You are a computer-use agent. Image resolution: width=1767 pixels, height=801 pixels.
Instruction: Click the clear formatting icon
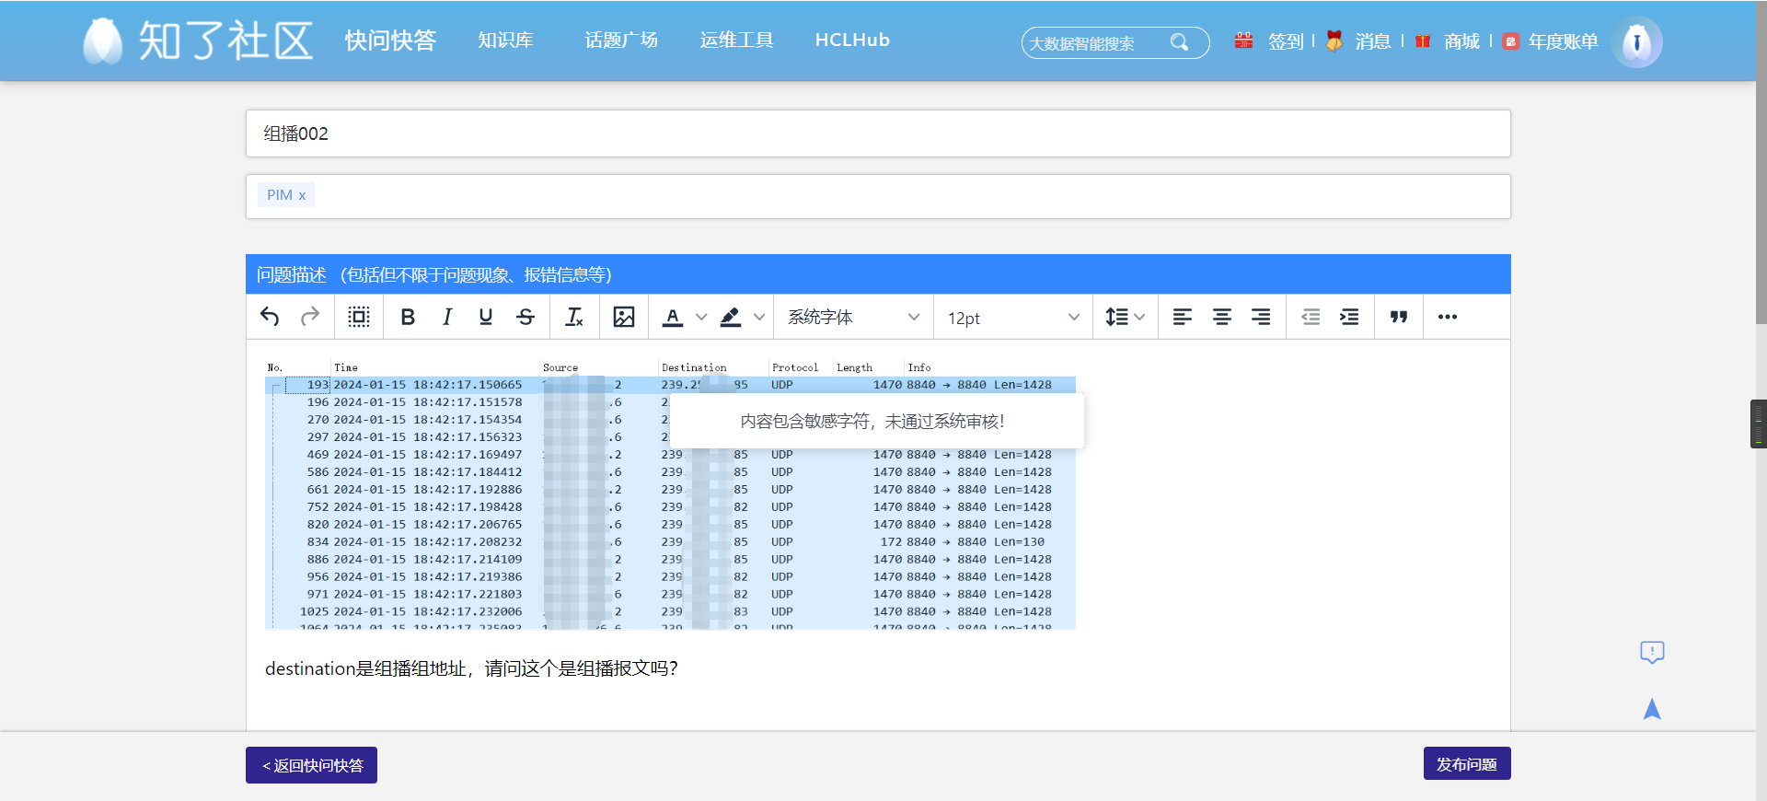(x=574, y=317)
